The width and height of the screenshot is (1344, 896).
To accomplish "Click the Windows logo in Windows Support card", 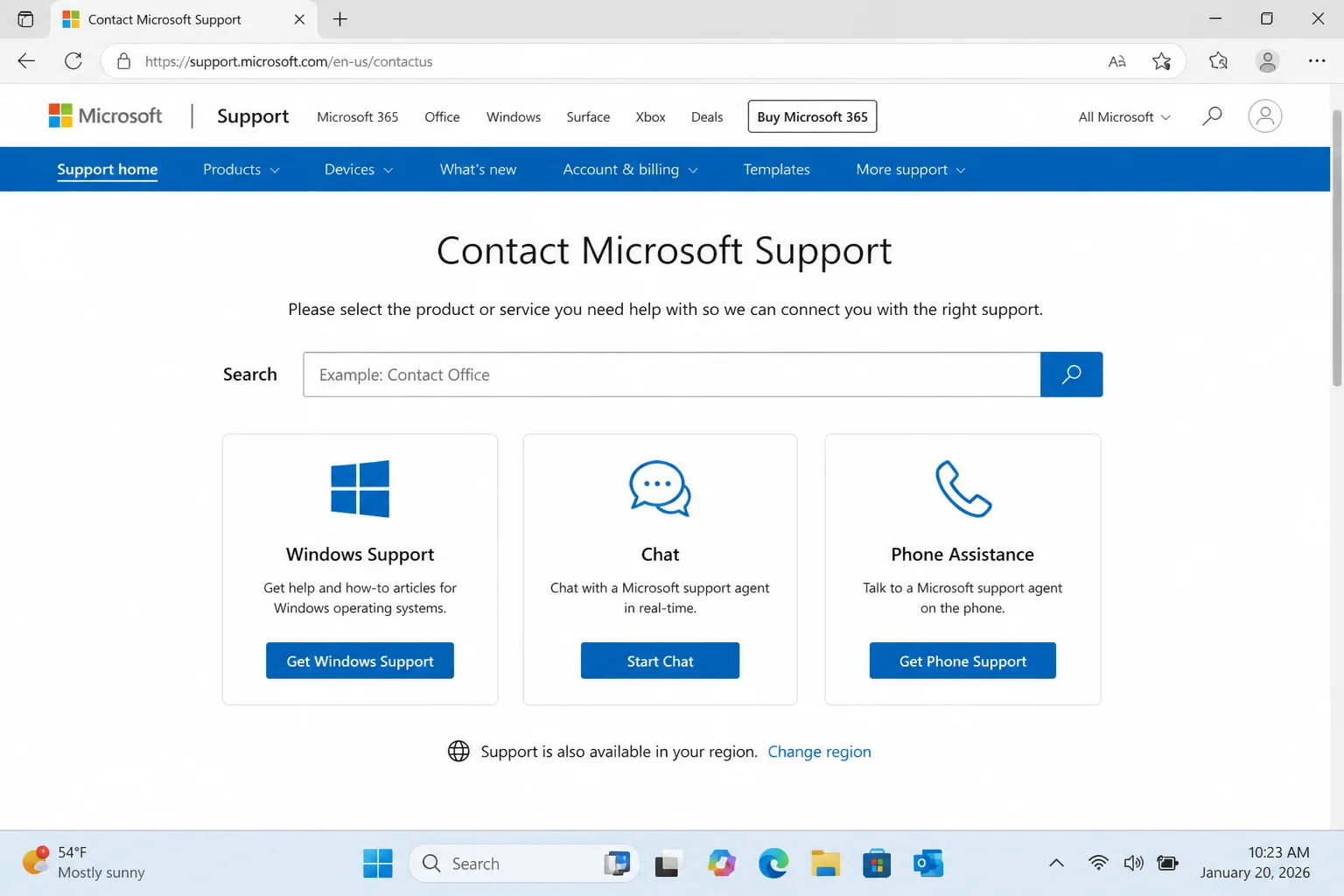I will click(x=360, y=488).
